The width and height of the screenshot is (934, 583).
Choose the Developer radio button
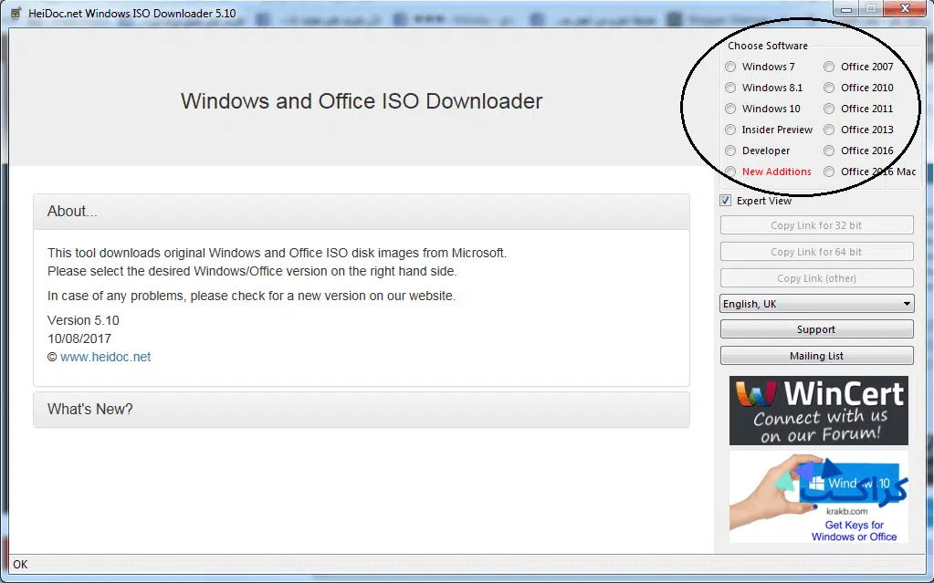coord(731,151)
